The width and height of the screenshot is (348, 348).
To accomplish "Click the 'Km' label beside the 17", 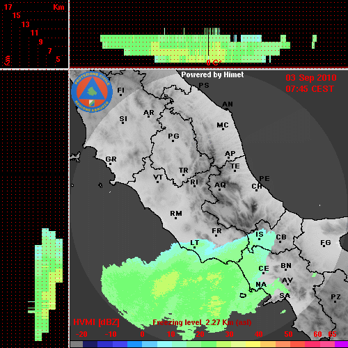I will click(58, 7).
